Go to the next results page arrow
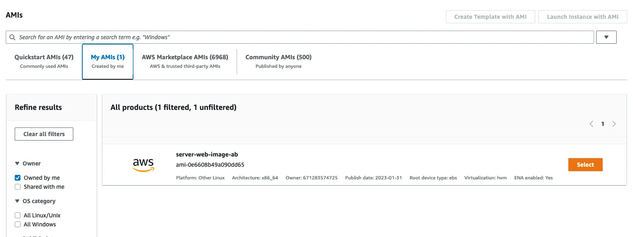Screen dimensions: 633x237 point(614,124)
